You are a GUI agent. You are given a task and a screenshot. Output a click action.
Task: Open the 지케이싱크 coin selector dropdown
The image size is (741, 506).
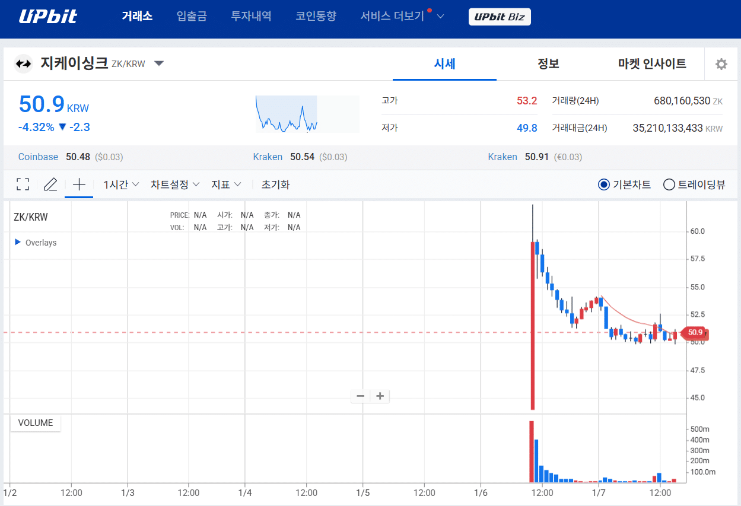pyautogui.click(x=159, y=63)
